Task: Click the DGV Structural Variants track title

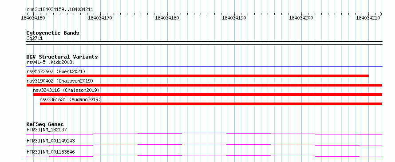Action: pos(62,57)
